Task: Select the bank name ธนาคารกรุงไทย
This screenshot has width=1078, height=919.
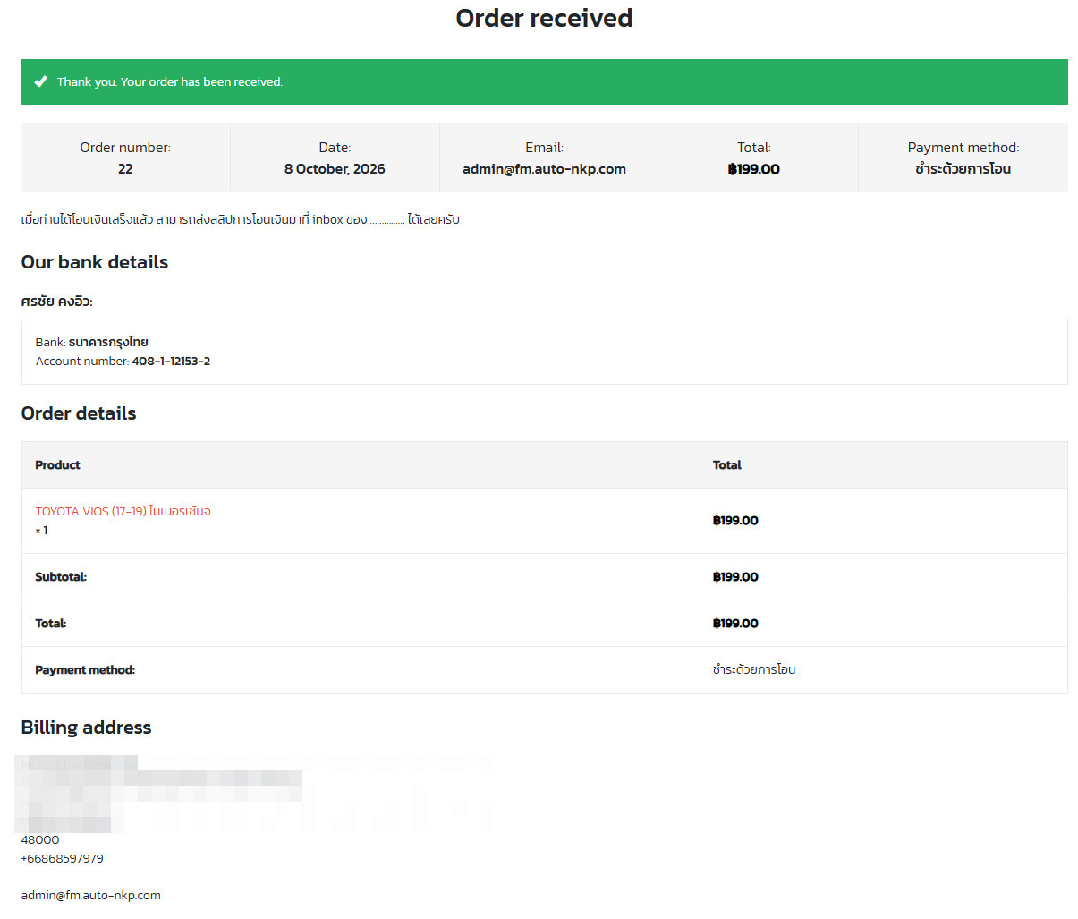Action: coord(108,342)
